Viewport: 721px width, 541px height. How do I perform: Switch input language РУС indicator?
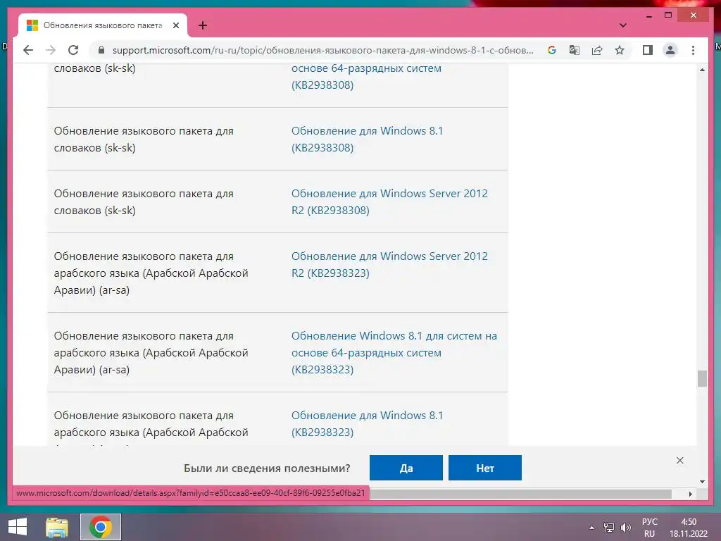click(x=650, y=528)
